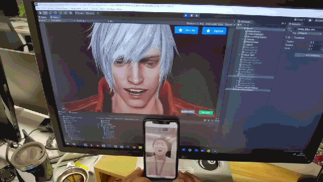
Task: Open the Tag dropdown in Inspector
Action: [x=309, y=33]
